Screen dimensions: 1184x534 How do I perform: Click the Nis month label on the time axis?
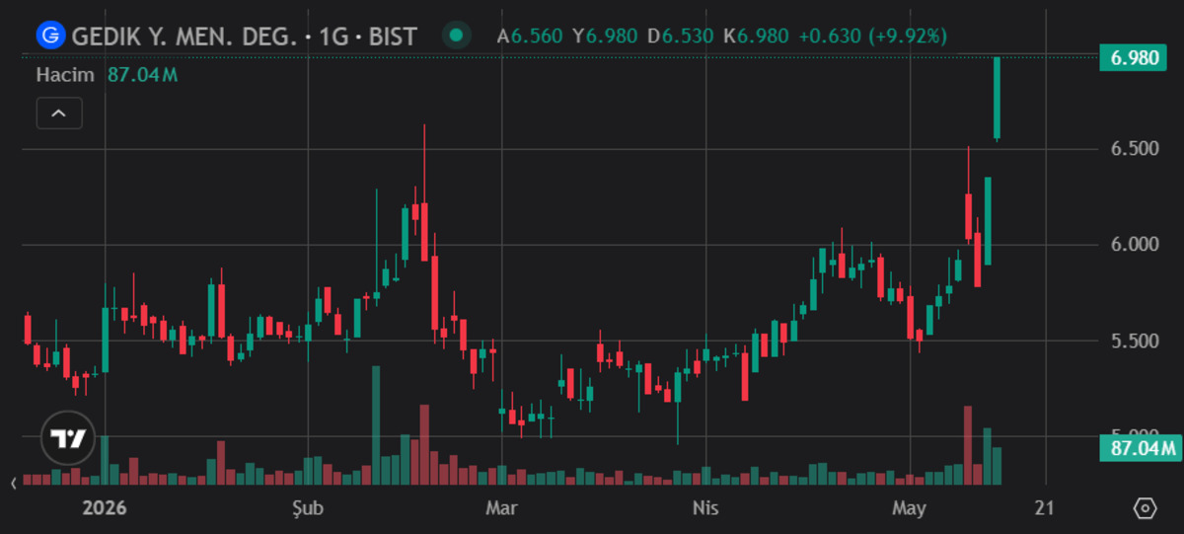(705, 508)
